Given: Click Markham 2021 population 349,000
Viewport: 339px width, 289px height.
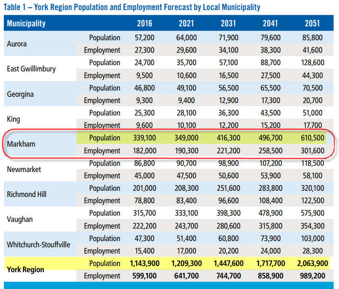Looking at the screenshot, I should [x=187, y=138].
